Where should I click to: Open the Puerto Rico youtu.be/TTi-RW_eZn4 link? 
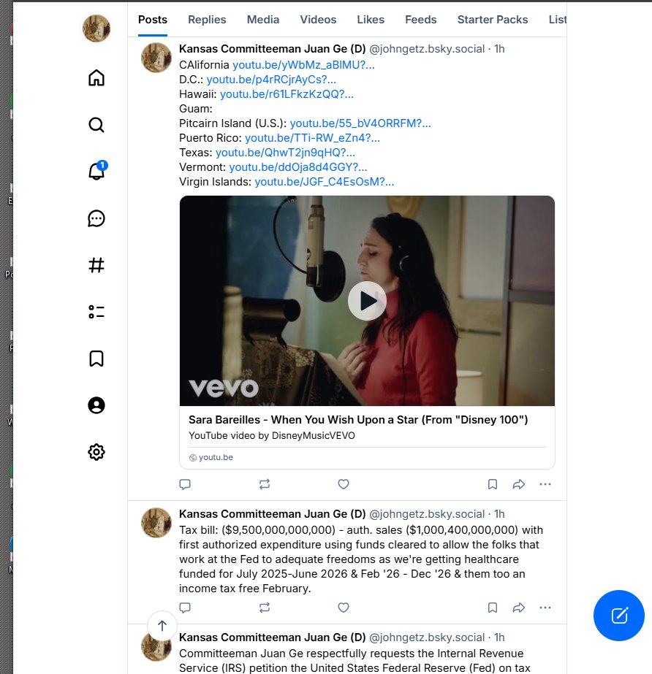pyautogui.click(x=312, y=138)
